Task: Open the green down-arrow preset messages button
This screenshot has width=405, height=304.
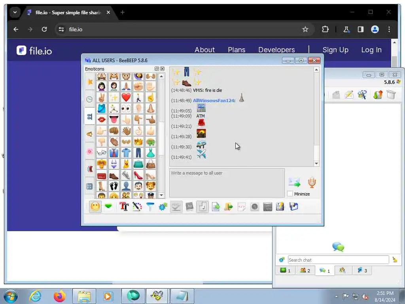Action: (x=109, y=207)
